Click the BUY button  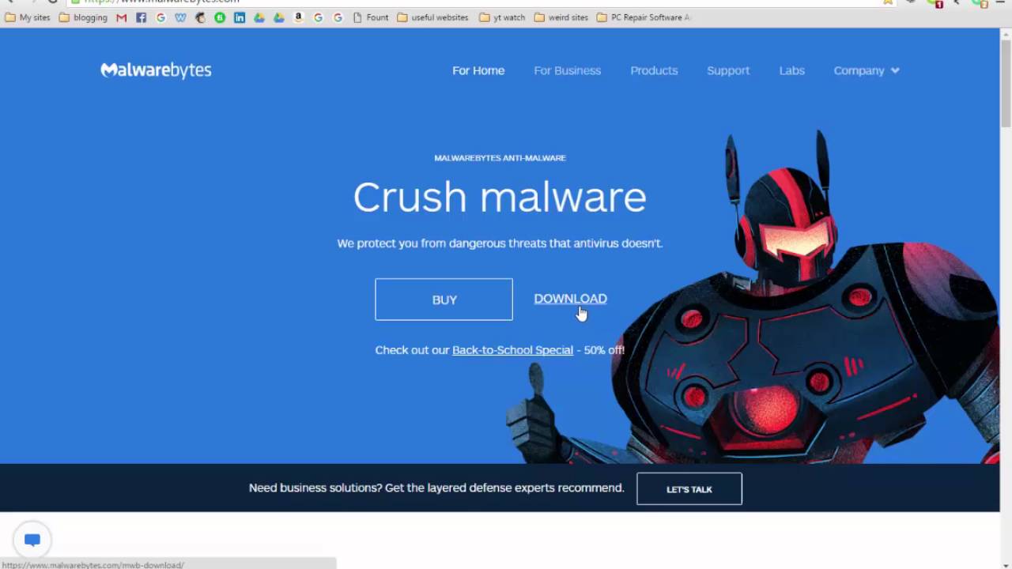click(444, 300)
